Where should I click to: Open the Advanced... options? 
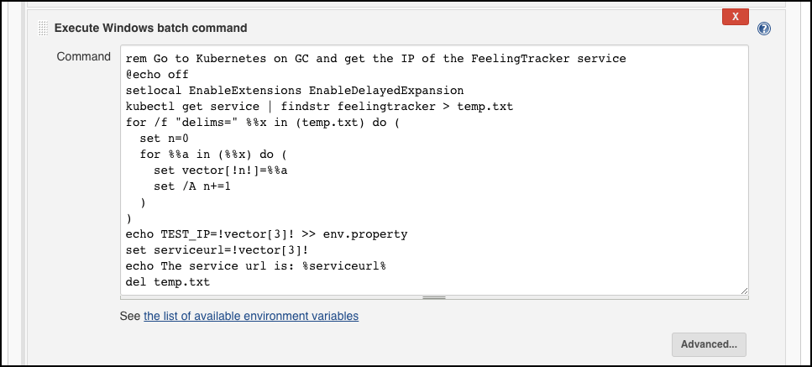[x=709, y=344]
